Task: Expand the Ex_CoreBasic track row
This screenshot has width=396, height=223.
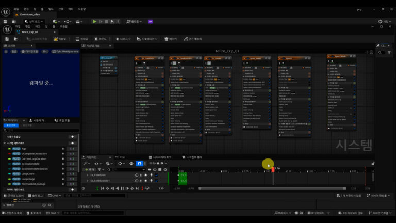Action: [x=87, y=175]
